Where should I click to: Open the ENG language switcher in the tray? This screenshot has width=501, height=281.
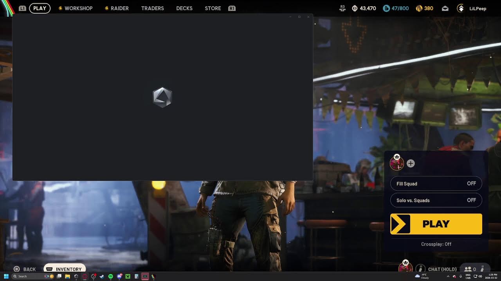468,276
